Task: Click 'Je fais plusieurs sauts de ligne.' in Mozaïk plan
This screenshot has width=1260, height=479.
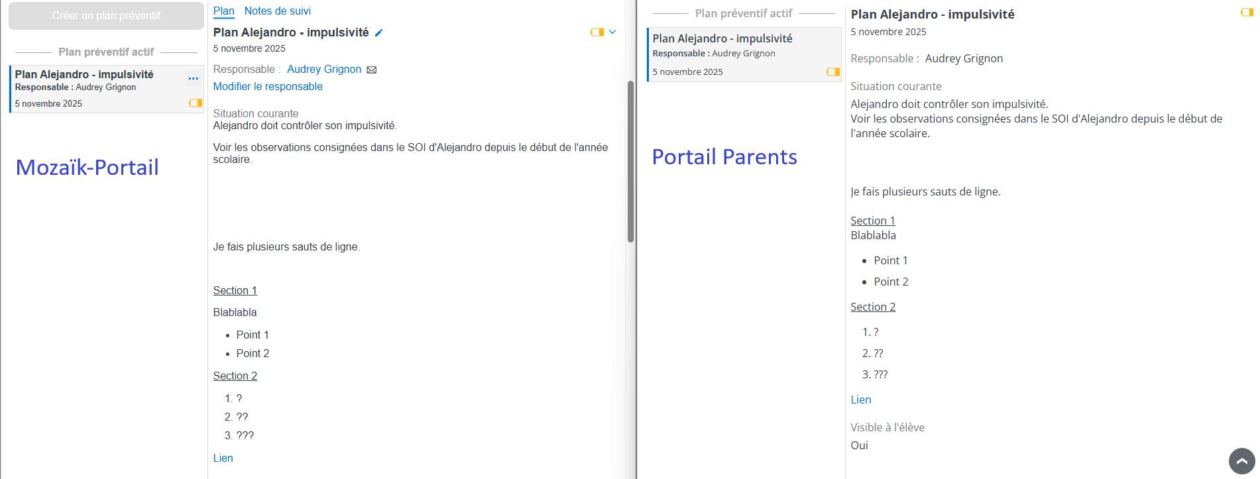Action: 286,246
